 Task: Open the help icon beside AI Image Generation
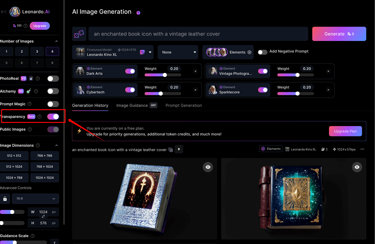(138, 13)
